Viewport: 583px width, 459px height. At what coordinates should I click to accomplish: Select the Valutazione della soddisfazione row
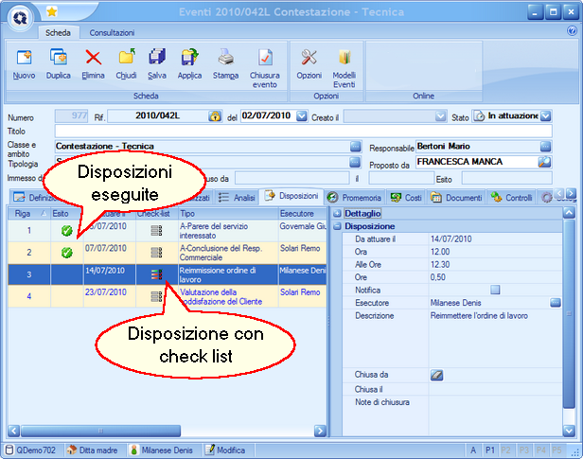pos(225,296)
